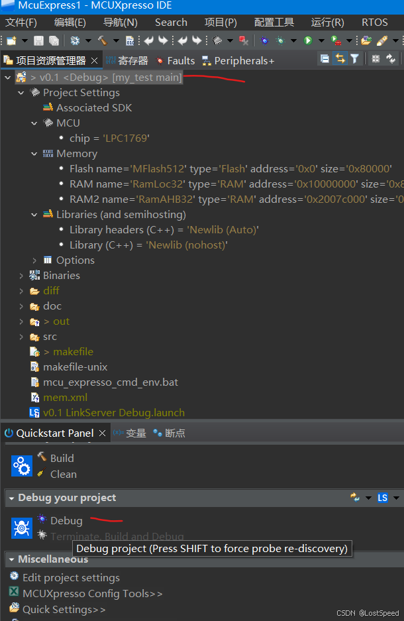Click the blue bug Debug toolbar icon
404x621 pixels.
click(264, 40)
